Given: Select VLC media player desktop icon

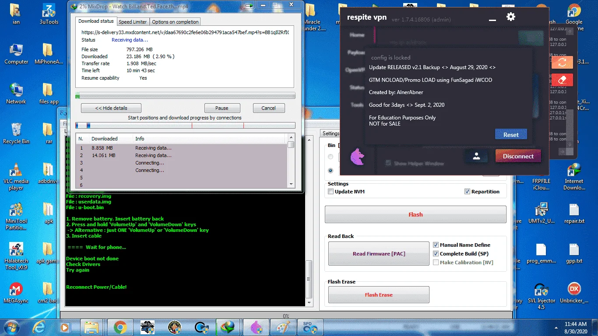Looking at the screenshot, I should pyautogui.click(x=16, y=176).
